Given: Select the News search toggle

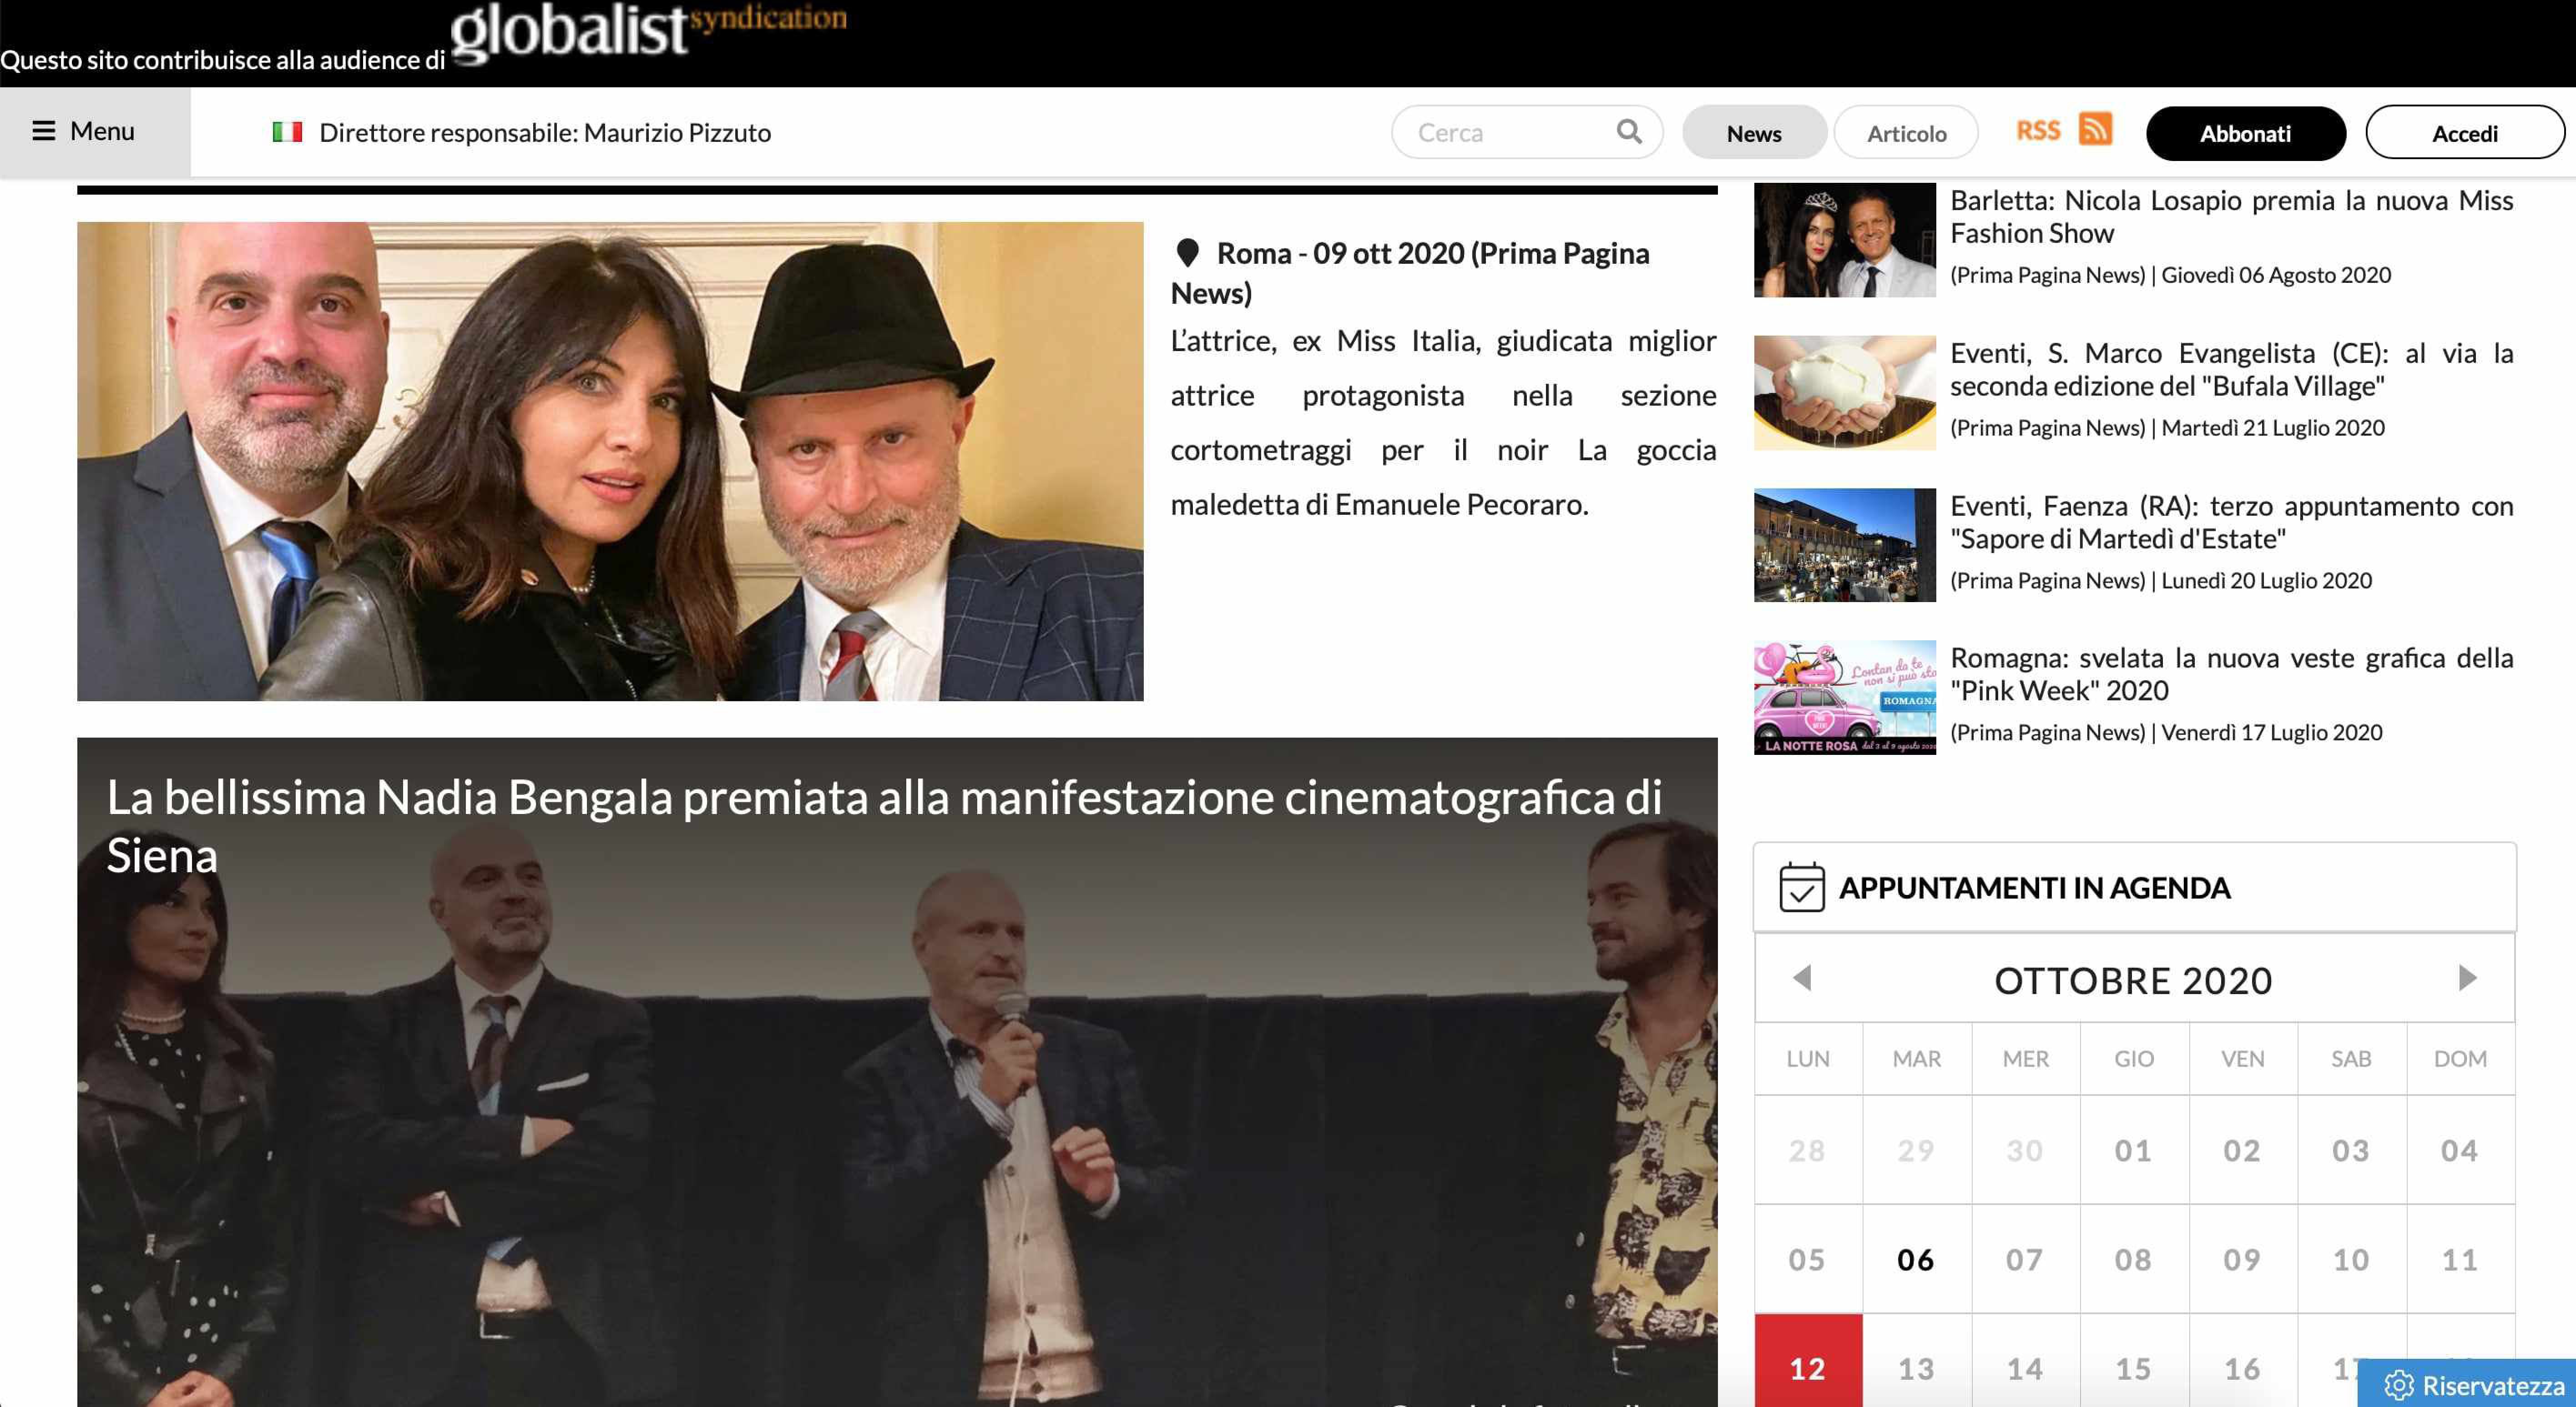Looking at the screenshot, I should tap(1754, 133).
